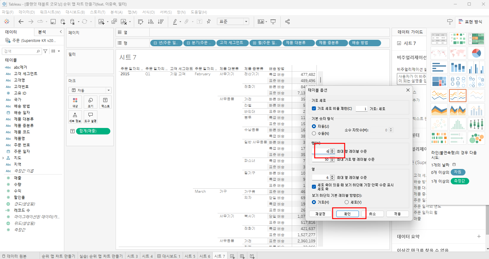489x259 pixels.
Task: Open the 데이터 원본 tab
Action: tap(15, 256)
